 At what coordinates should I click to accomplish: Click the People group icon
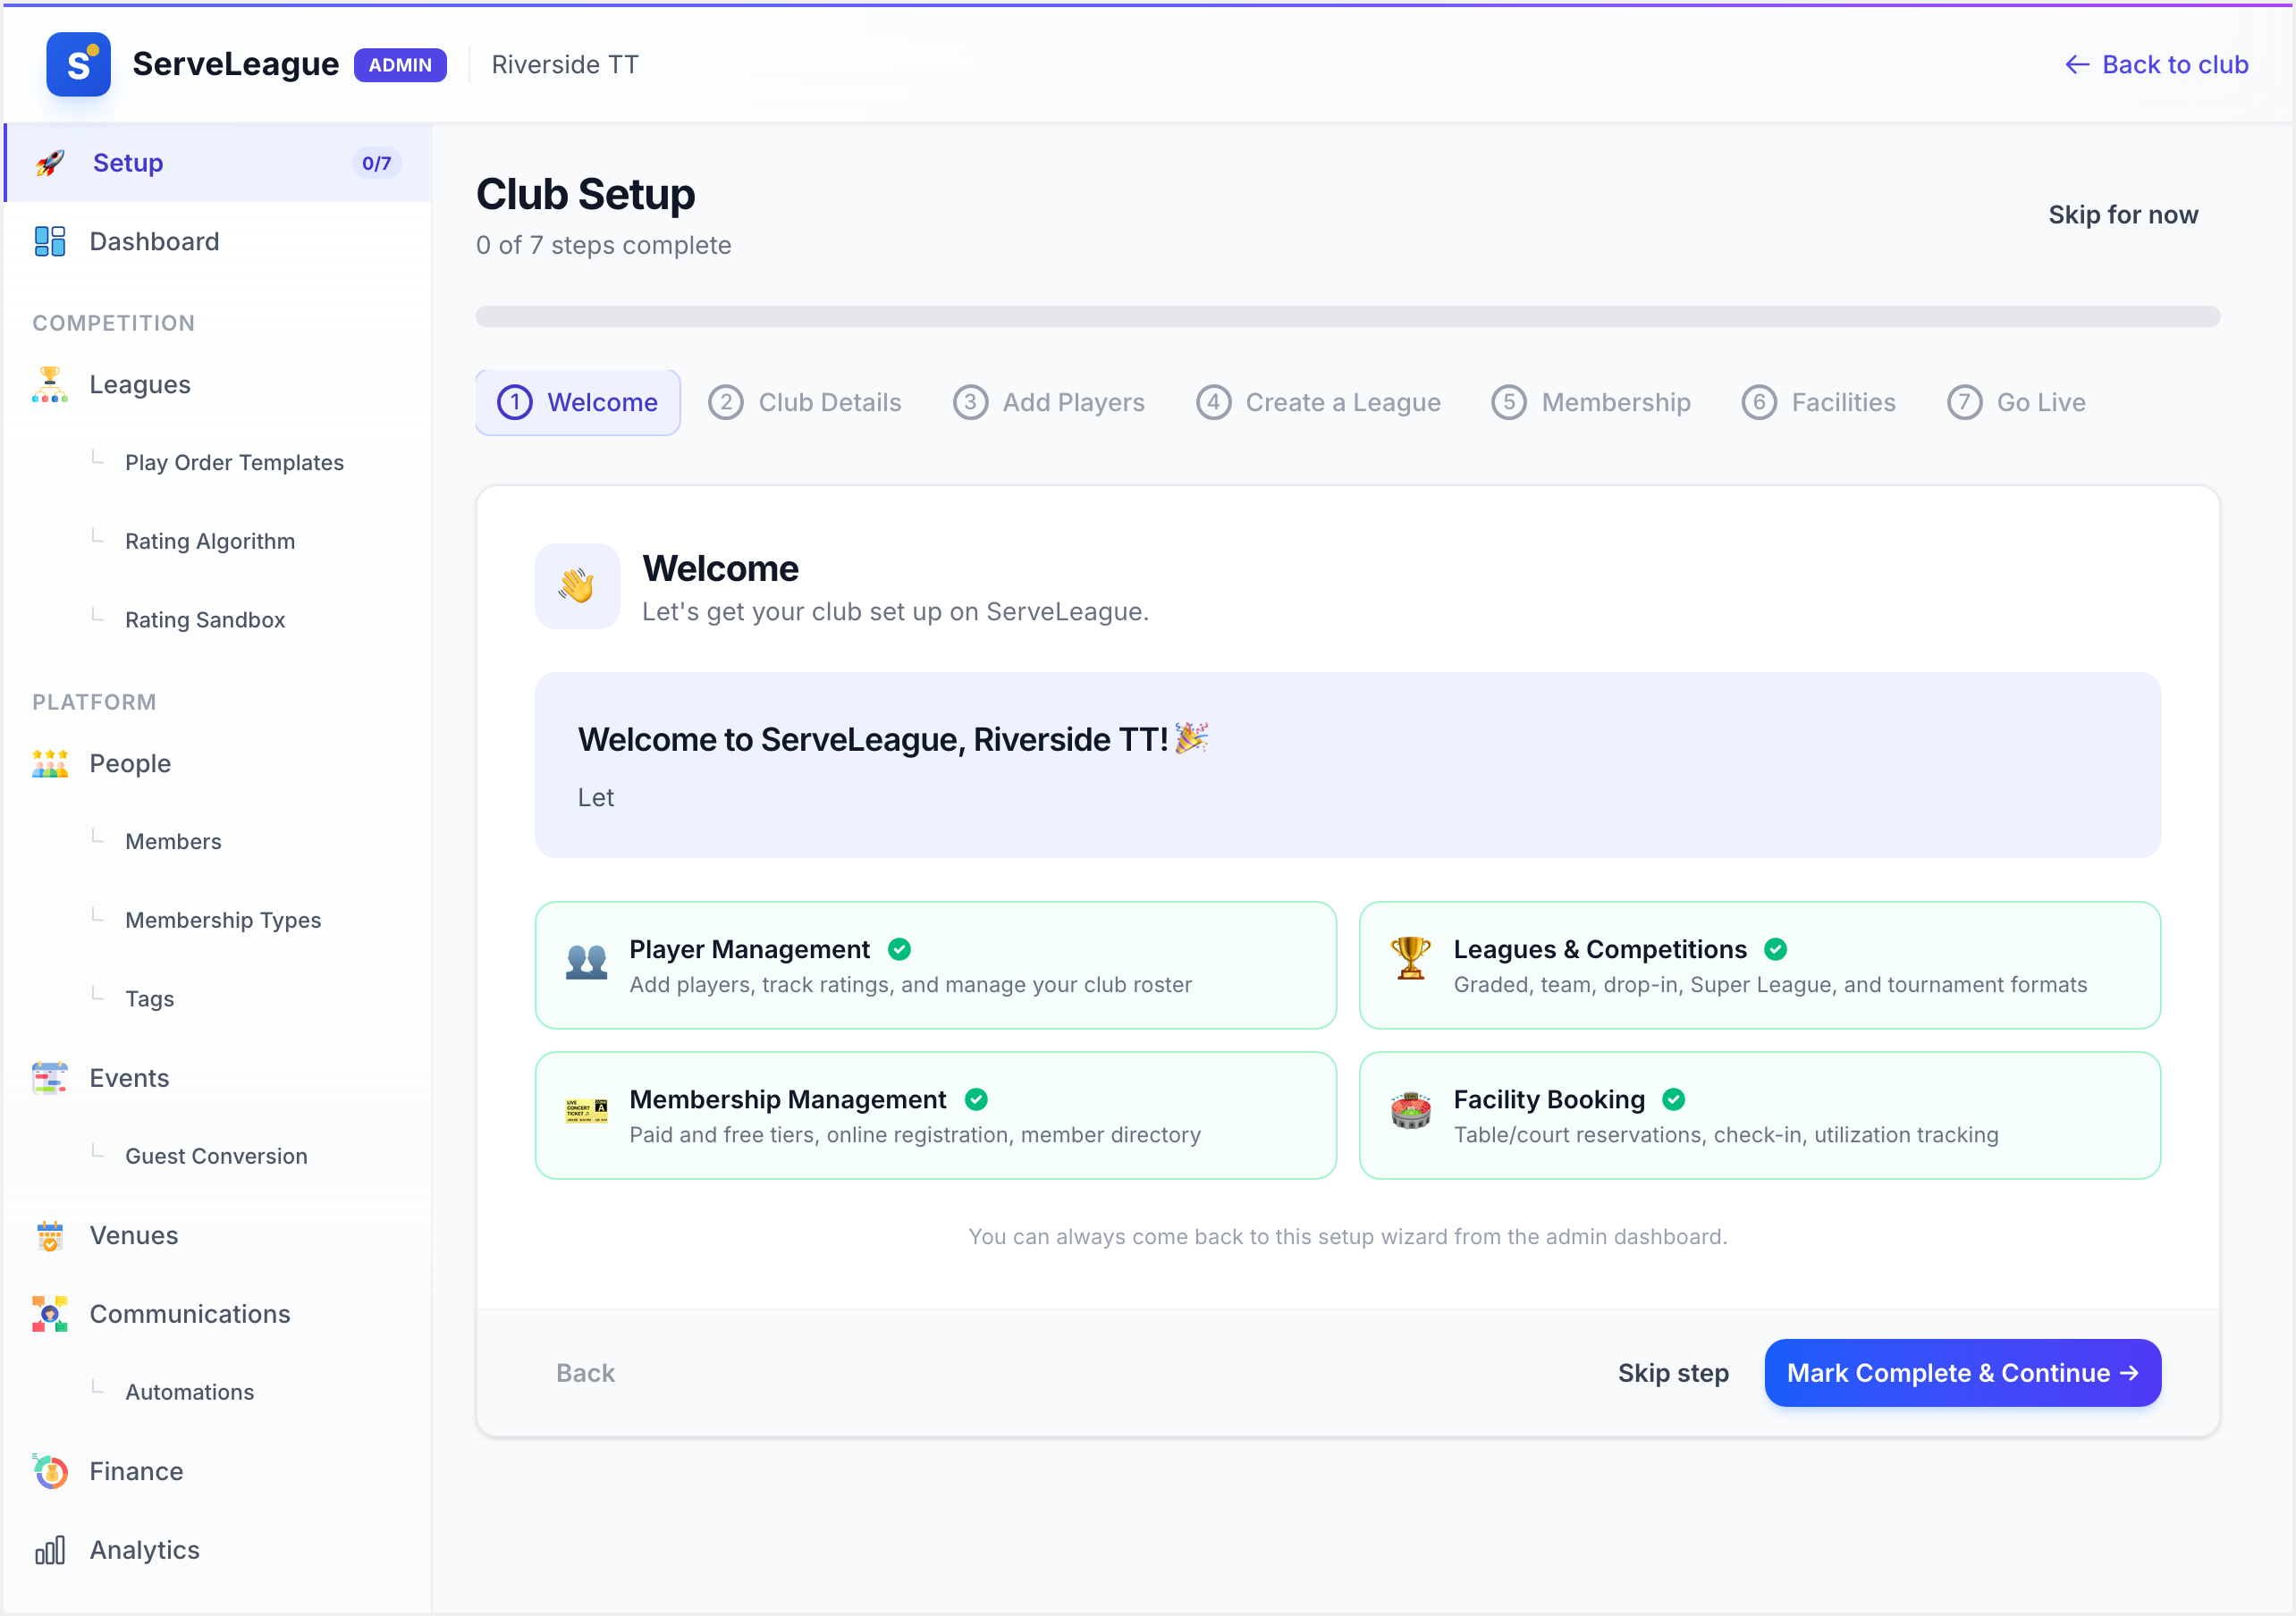pos(50,763)
